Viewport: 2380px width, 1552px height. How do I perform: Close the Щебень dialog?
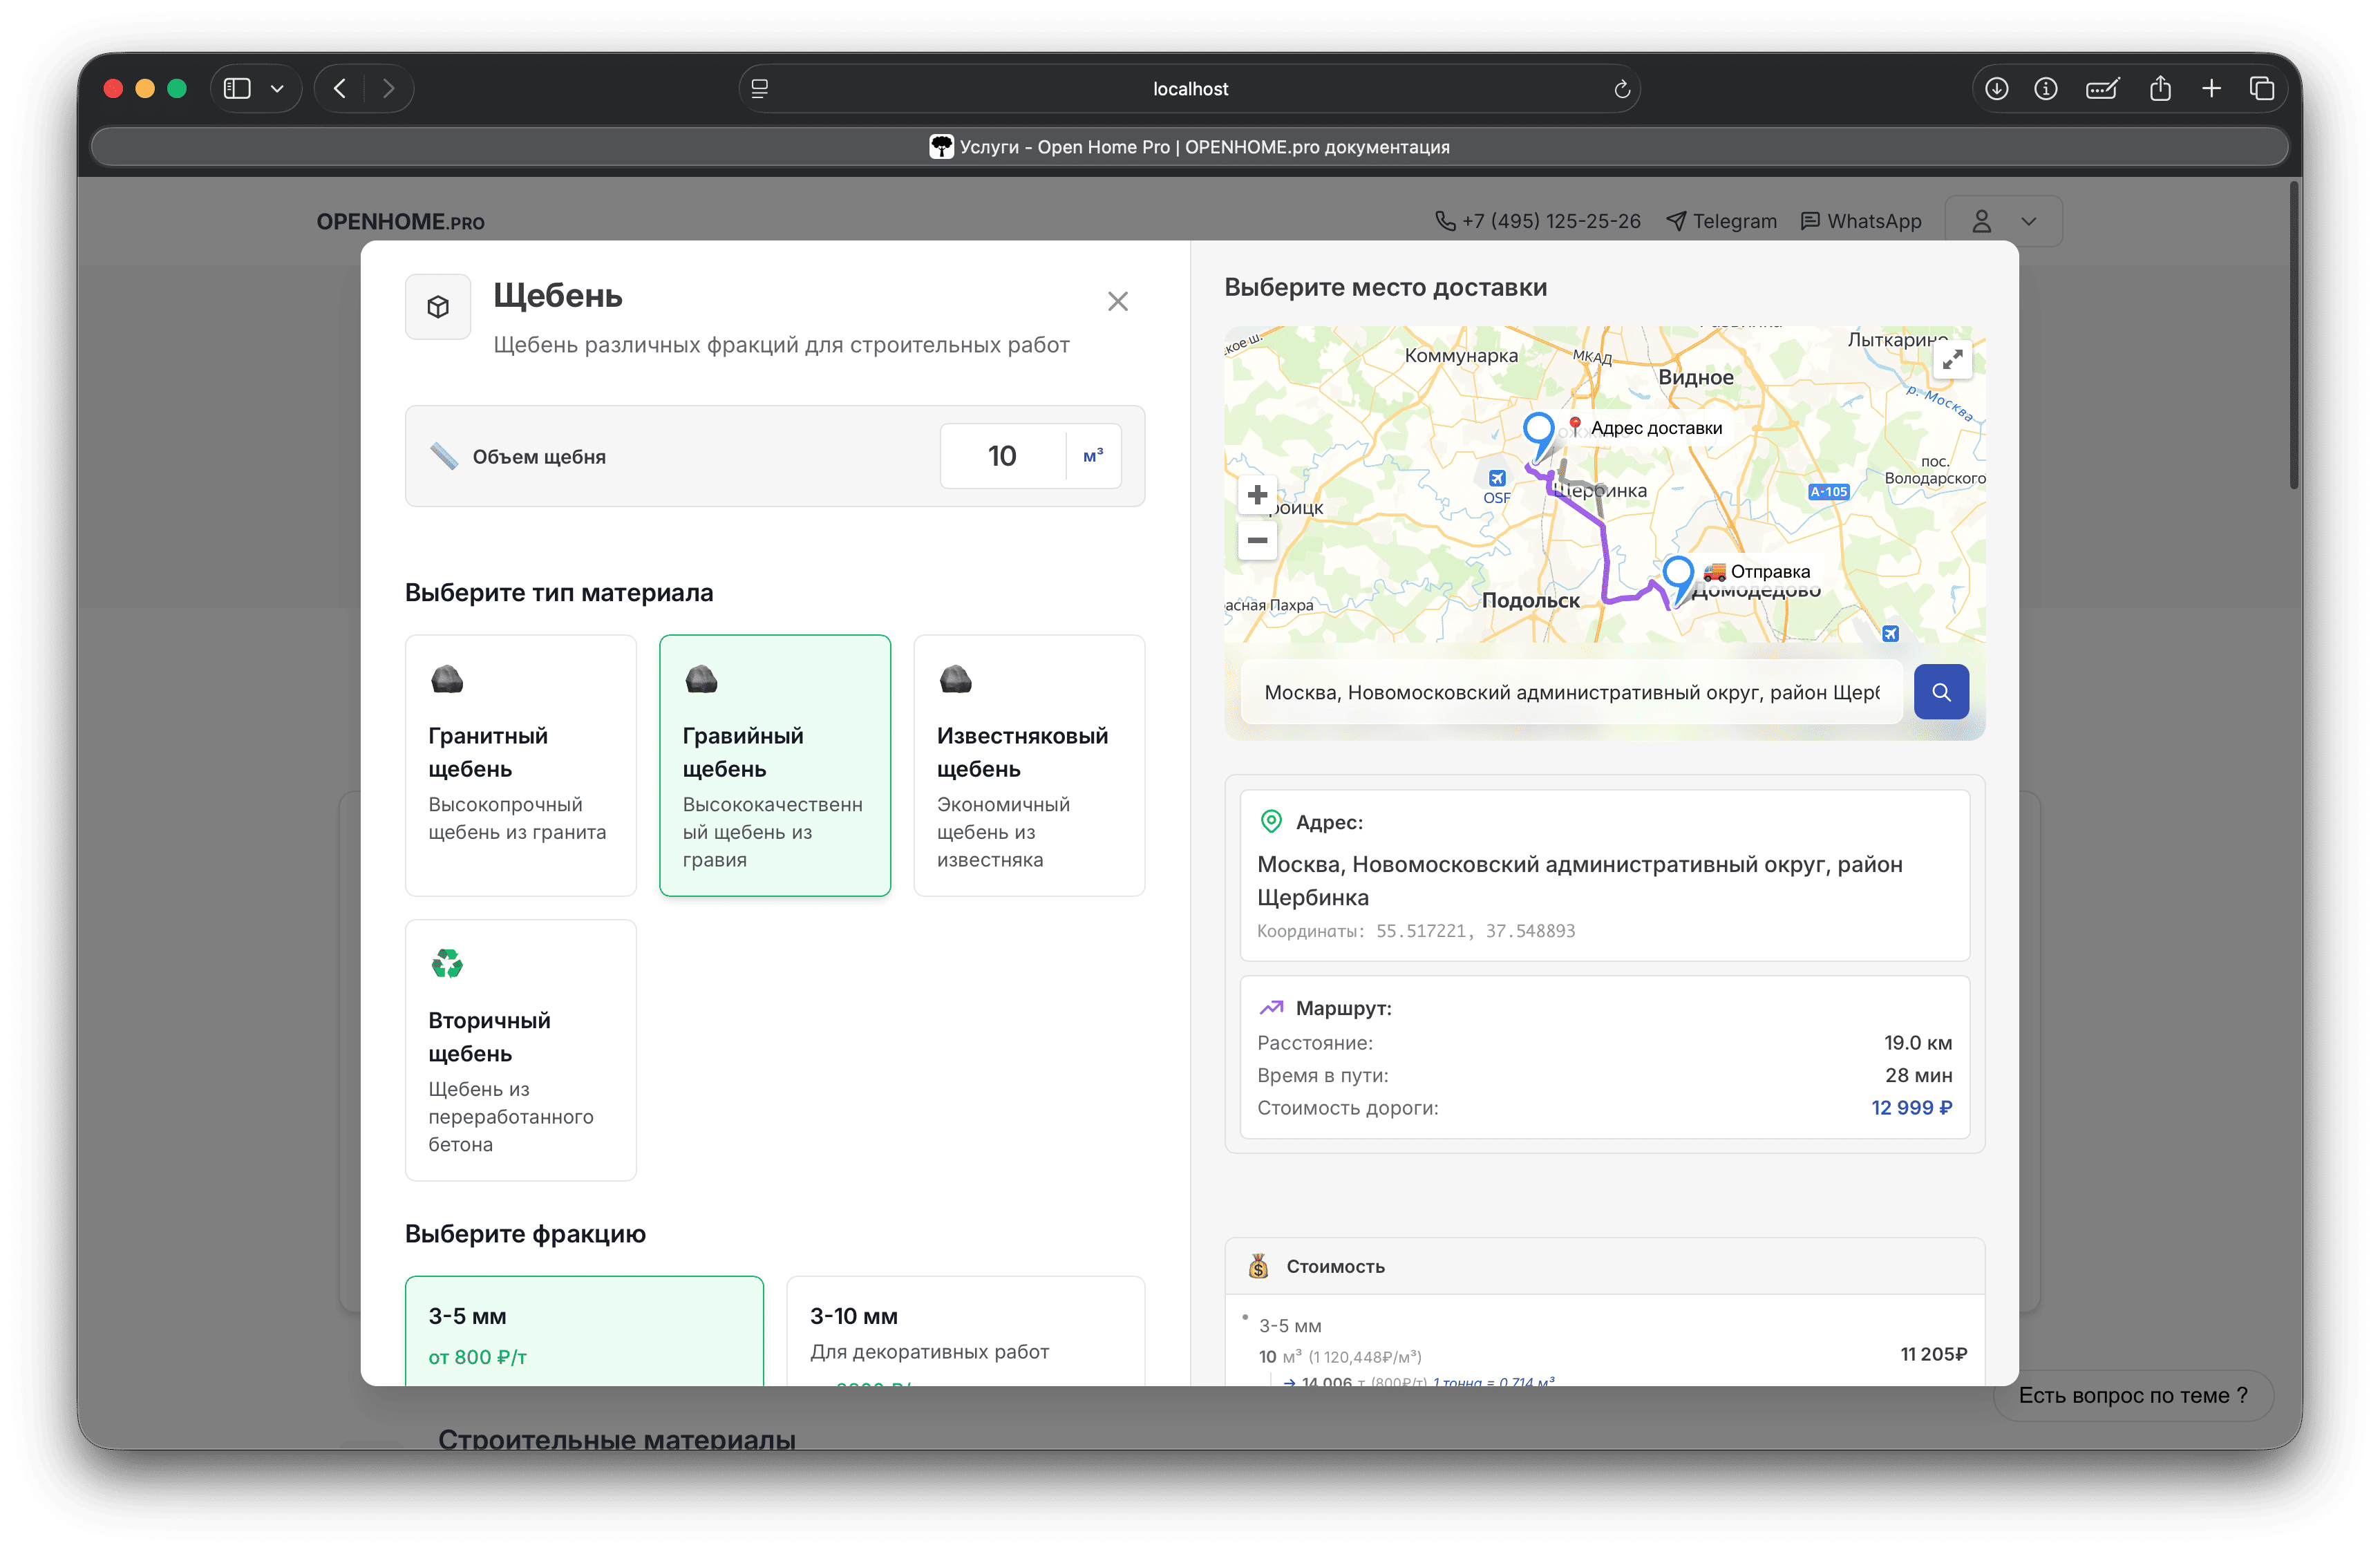coord(1117,301)
